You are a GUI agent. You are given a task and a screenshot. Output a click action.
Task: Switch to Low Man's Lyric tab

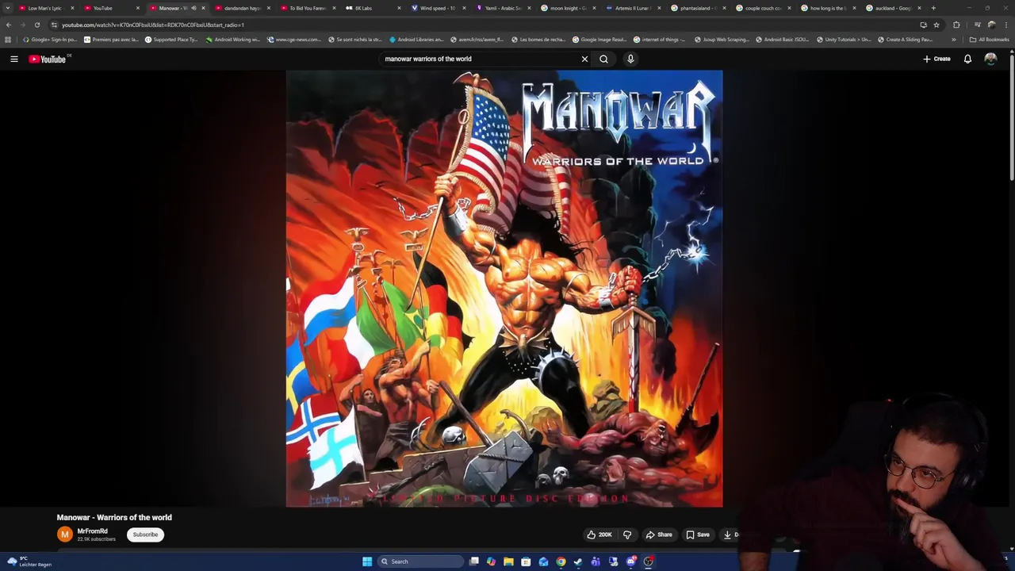click(44, 8)
